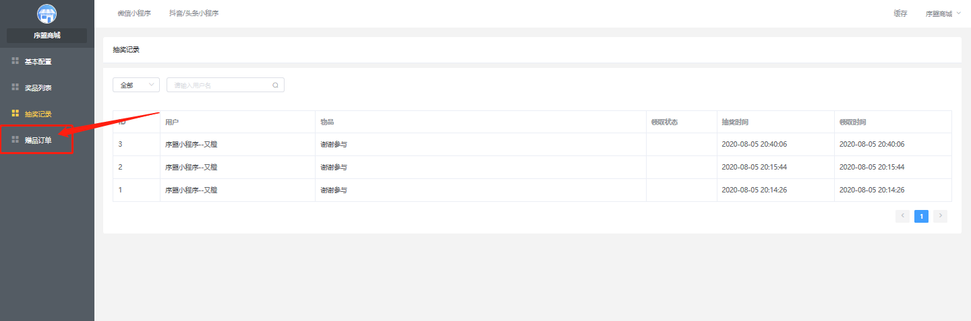
Task: Click the grid icon beside 奖品列表
Action: (16, 87)
